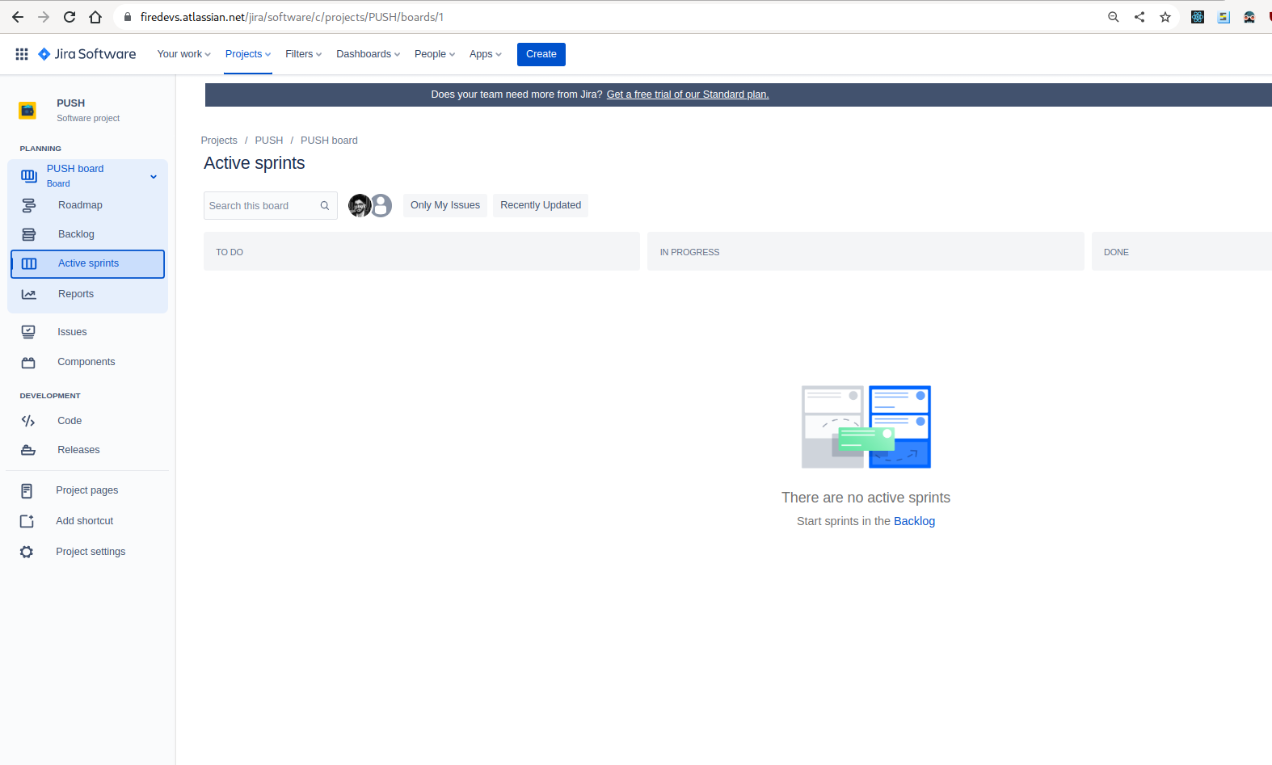Open the Filters dropdown menu
This screenshot has height=765, width=1272.
304,54
